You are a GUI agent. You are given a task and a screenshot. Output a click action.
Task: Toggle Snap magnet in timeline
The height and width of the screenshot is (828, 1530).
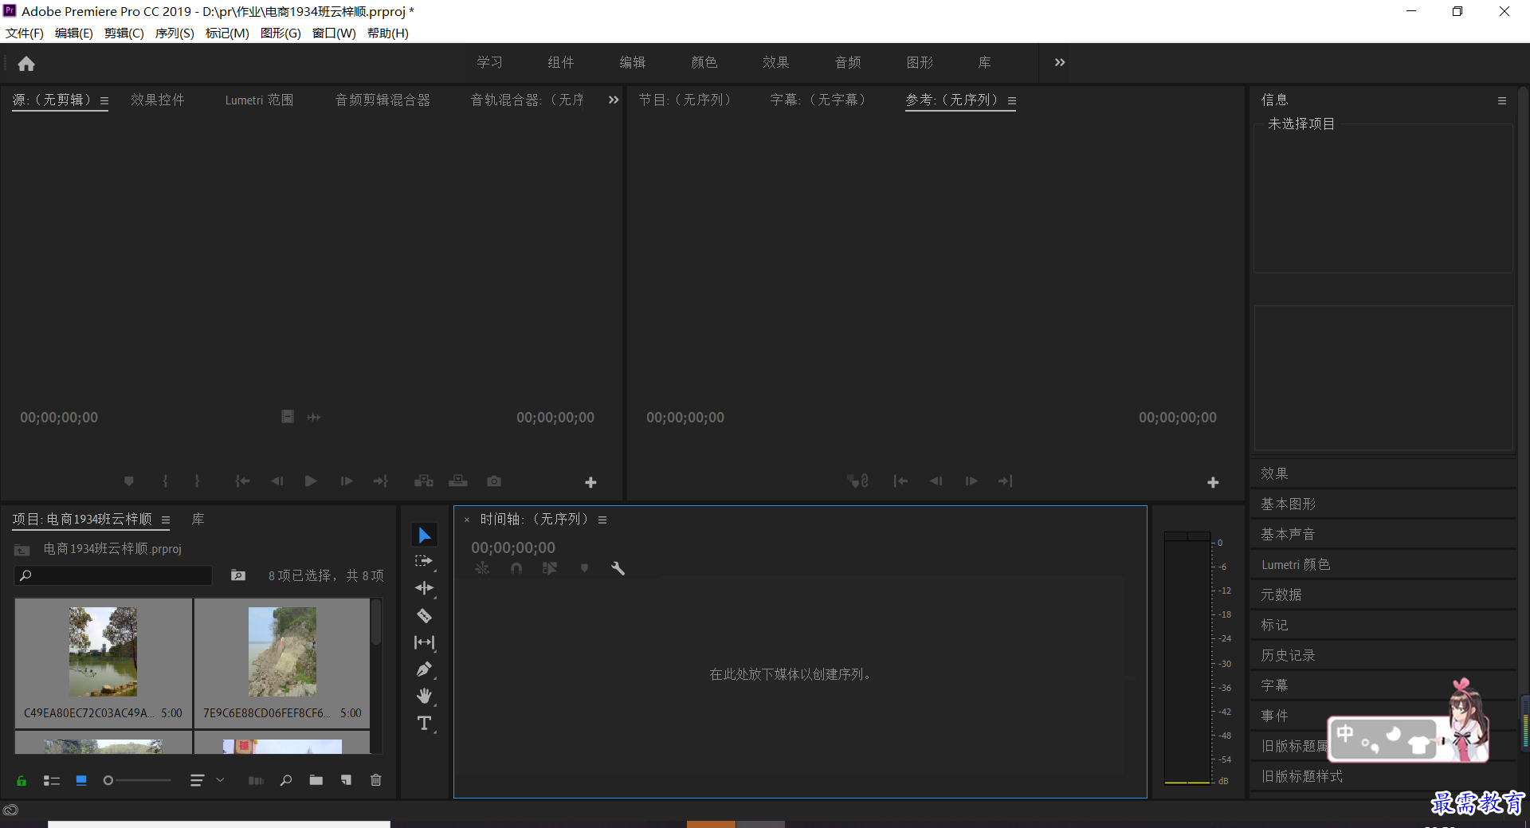point(516,569)
